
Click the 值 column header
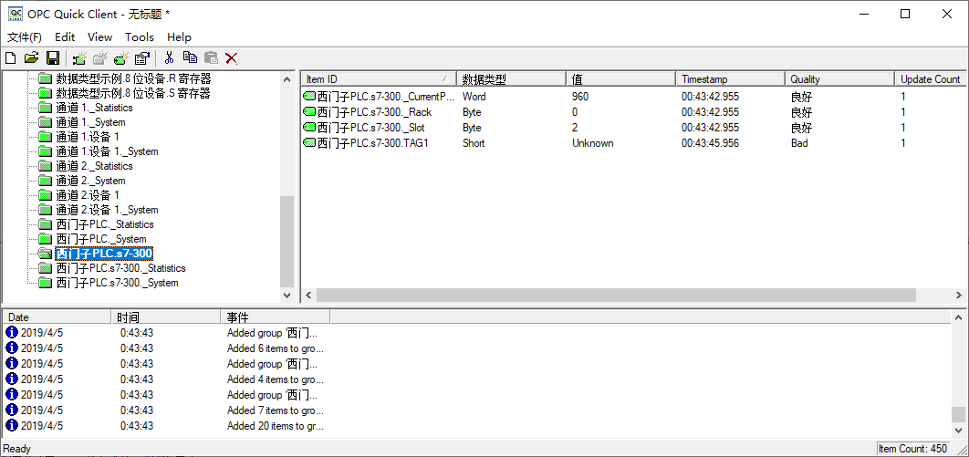[620, 79]
